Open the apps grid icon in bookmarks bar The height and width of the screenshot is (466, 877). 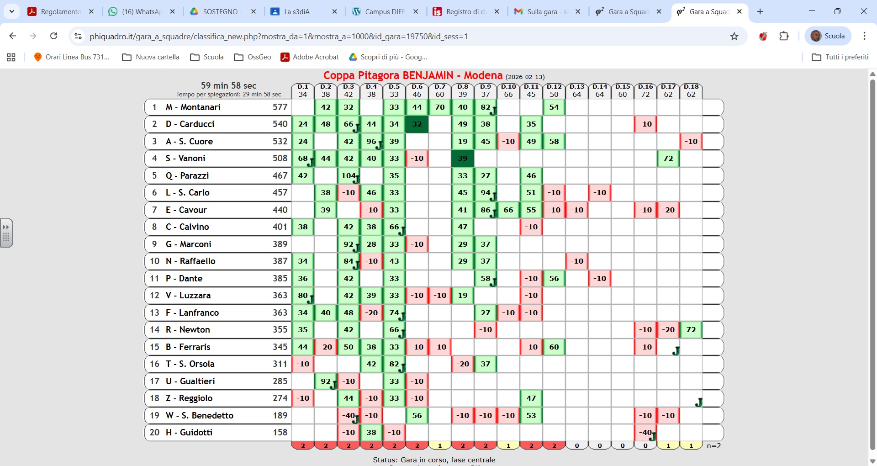pos(11,57)
